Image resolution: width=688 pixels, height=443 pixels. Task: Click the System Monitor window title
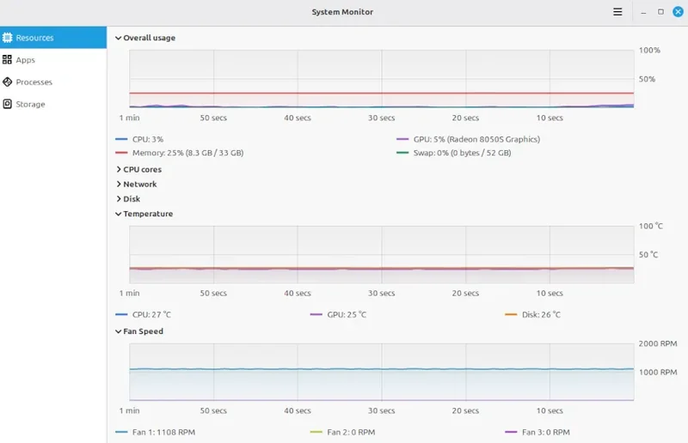point(342,12)
